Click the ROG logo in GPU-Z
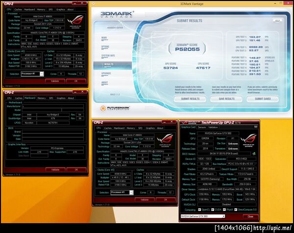Screen dimensions: 294x233 click(x=248, y=140)
